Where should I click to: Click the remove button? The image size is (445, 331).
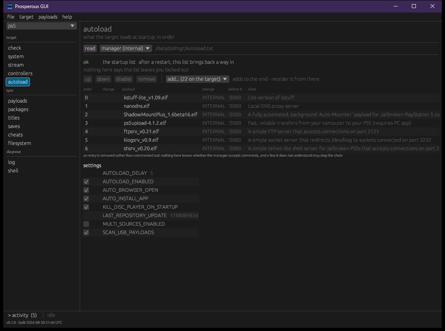coord(146,79)
